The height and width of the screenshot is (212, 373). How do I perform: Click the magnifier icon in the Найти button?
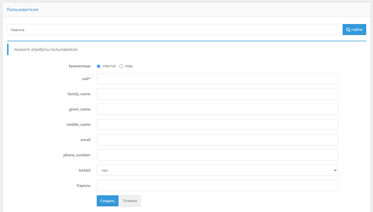click(348, 30)
